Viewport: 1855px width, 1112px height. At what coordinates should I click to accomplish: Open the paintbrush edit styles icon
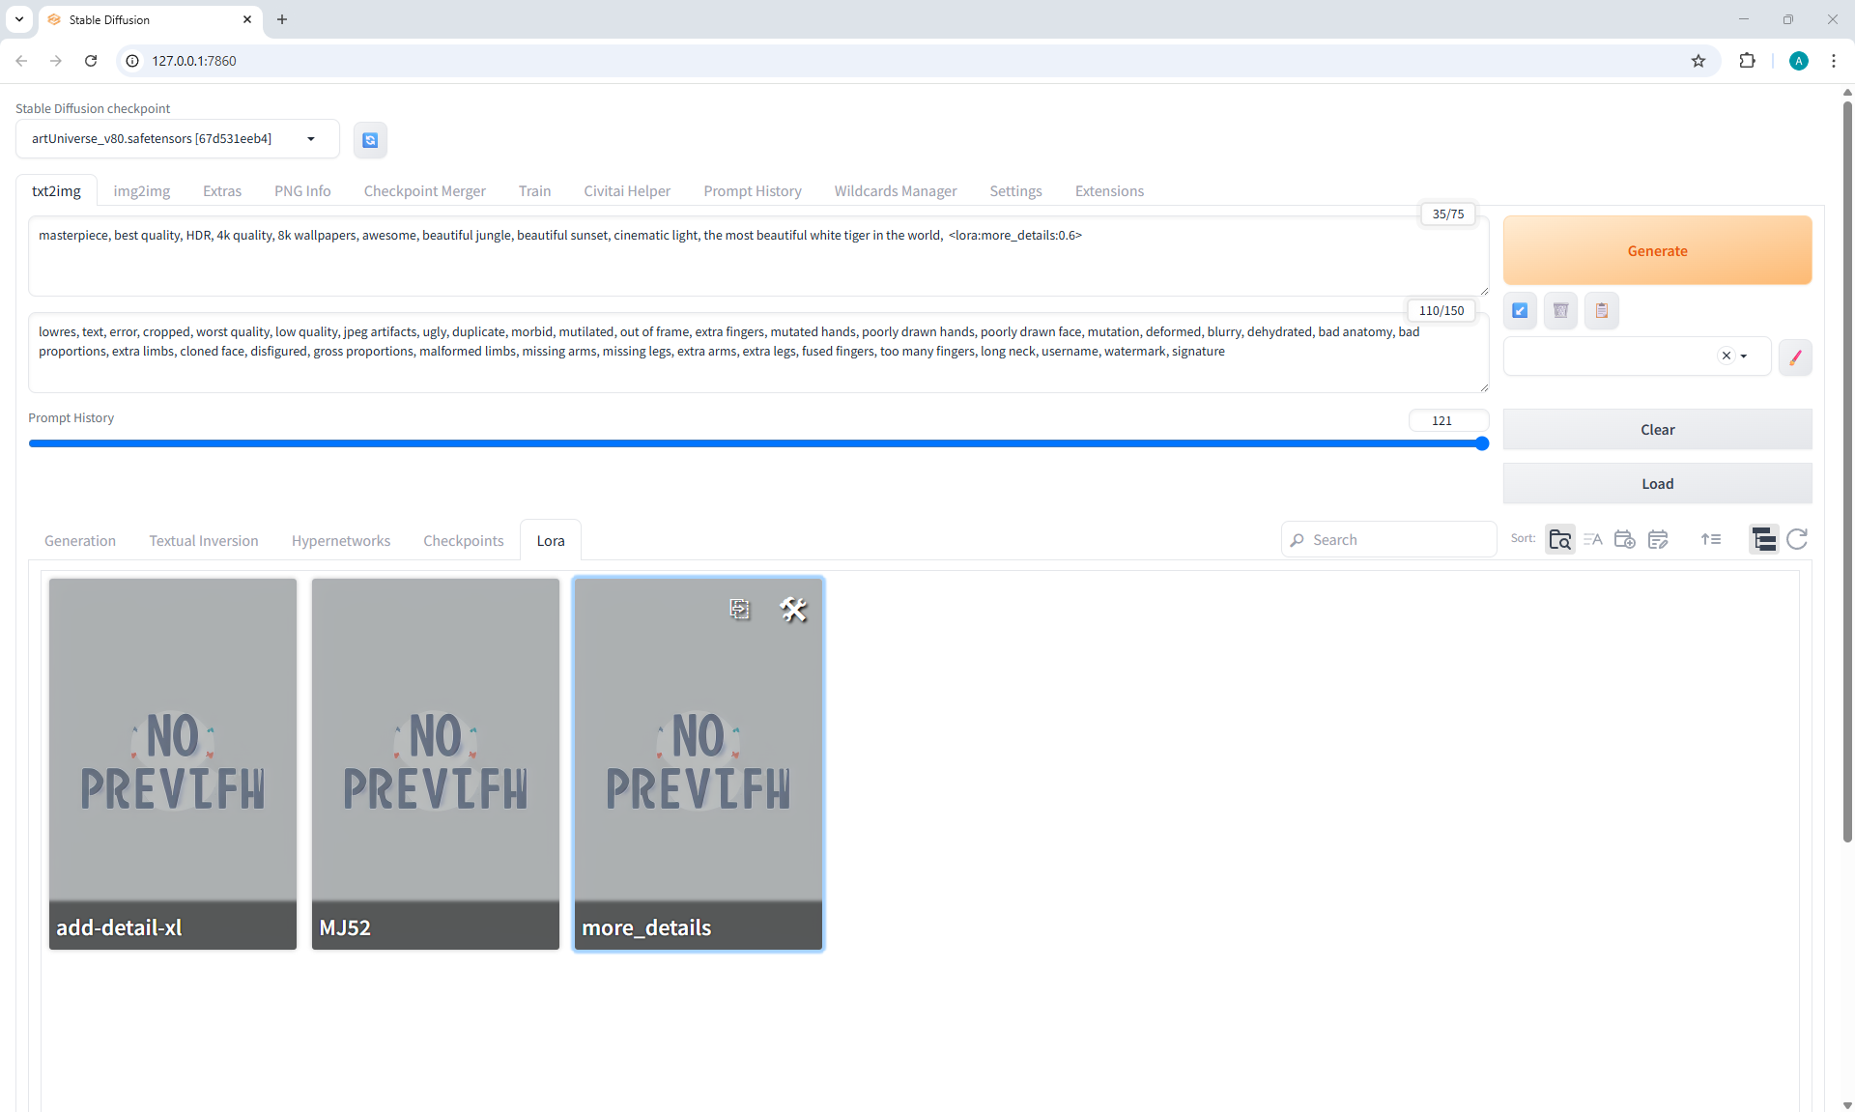[x=1795, y=357]
